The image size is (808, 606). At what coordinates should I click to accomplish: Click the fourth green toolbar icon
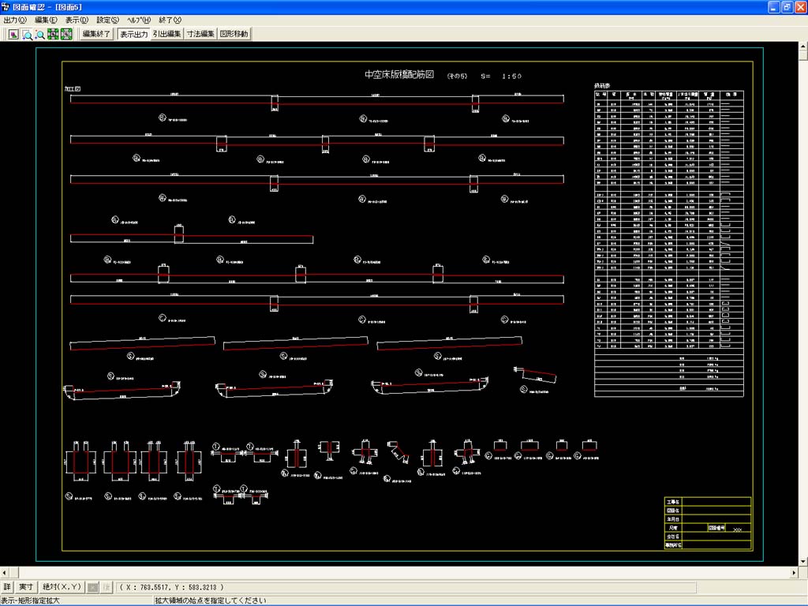coord(53,34)
